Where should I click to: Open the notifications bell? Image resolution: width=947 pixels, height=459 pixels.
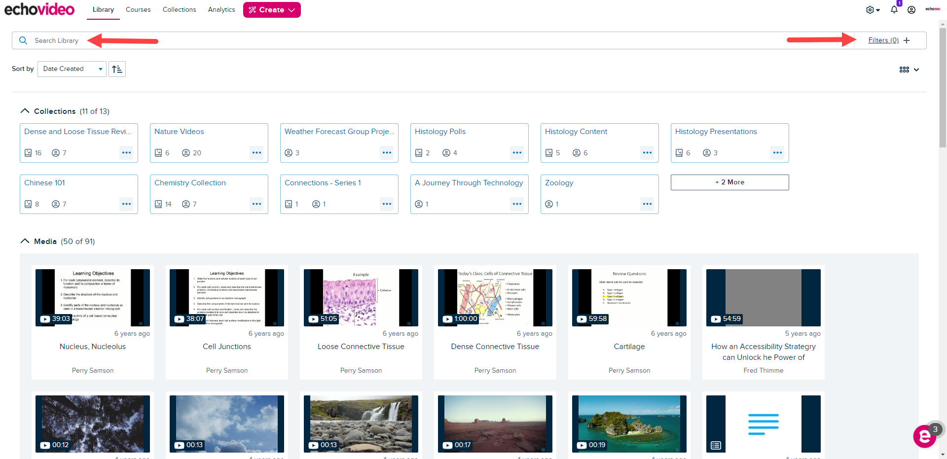point(894,9)
